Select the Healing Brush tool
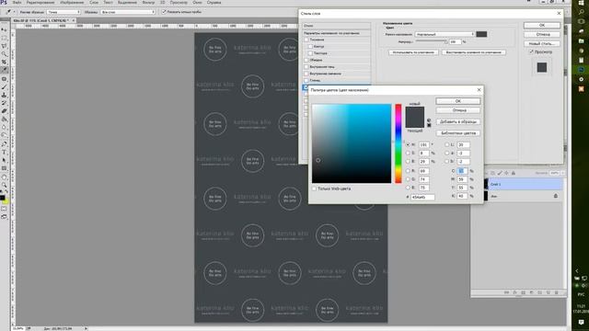Viewport: 589px width, 331px height. 4,79
